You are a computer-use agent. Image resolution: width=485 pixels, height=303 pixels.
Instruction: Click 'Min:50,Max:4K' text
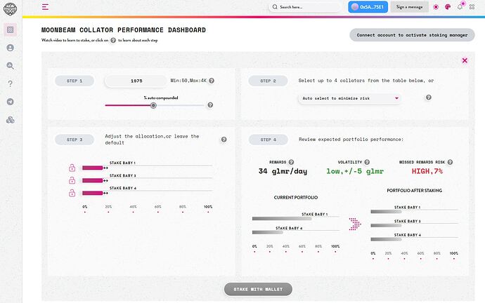pyautogui.click(x=188, y=81)
